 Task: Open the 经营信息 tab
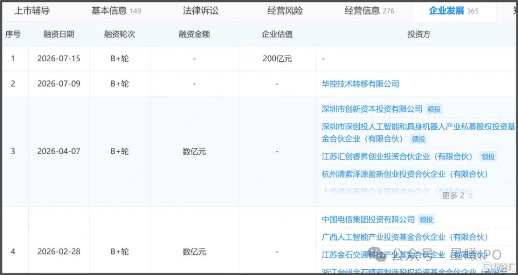click(x=369, y=11)
